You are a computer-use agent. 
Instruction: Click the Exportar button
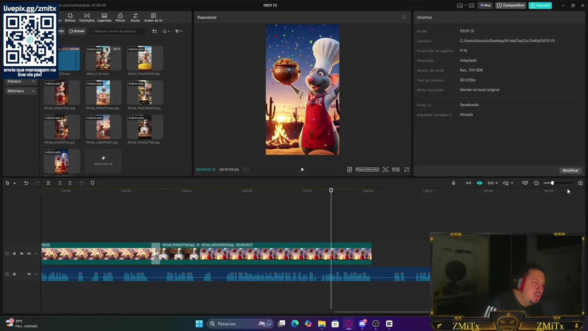point(540,6)
